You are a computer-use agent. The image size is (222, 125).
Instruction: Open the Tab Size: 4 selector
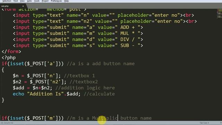pyautogui.click(x=204, y=123)
